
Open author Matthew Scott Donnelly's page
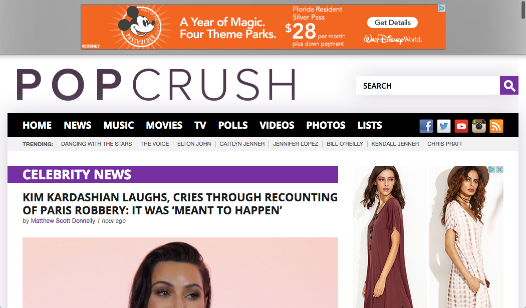click(63, 221)
